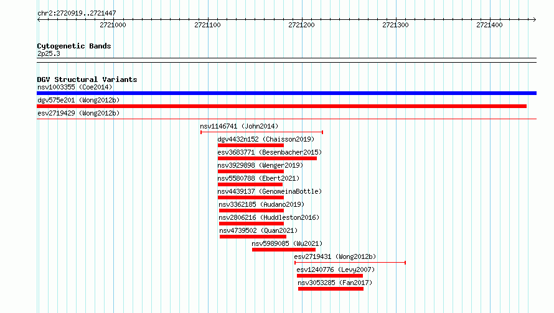Click the red bar under nsv3929898

click(251, 171)
